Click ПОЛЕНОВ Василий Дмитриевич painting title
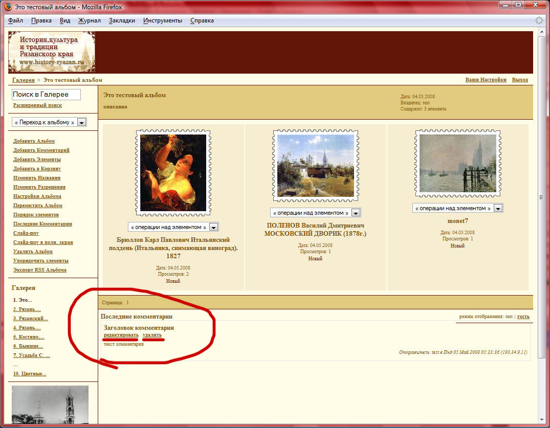The height and width of the screenshot is (428, 550). [315, 229]
